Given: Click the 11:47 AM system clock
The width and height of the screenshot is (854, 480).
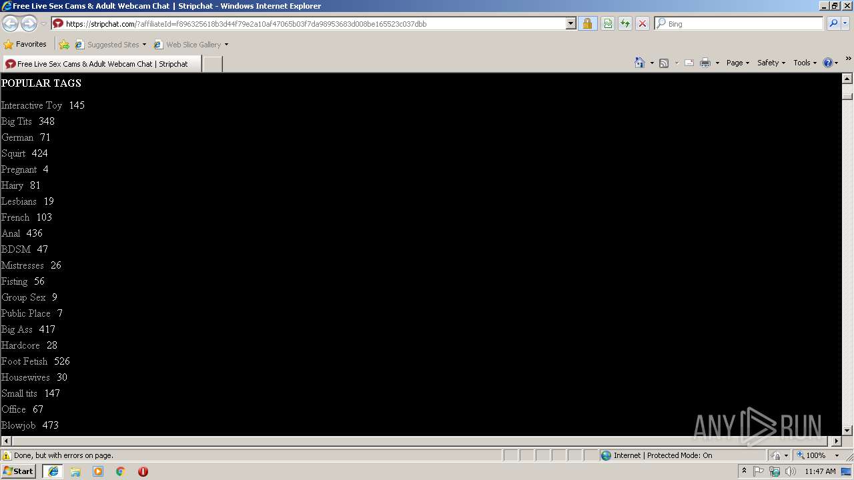Looking at the screenshot, I should pyautogui.click(x=820, y=471).
